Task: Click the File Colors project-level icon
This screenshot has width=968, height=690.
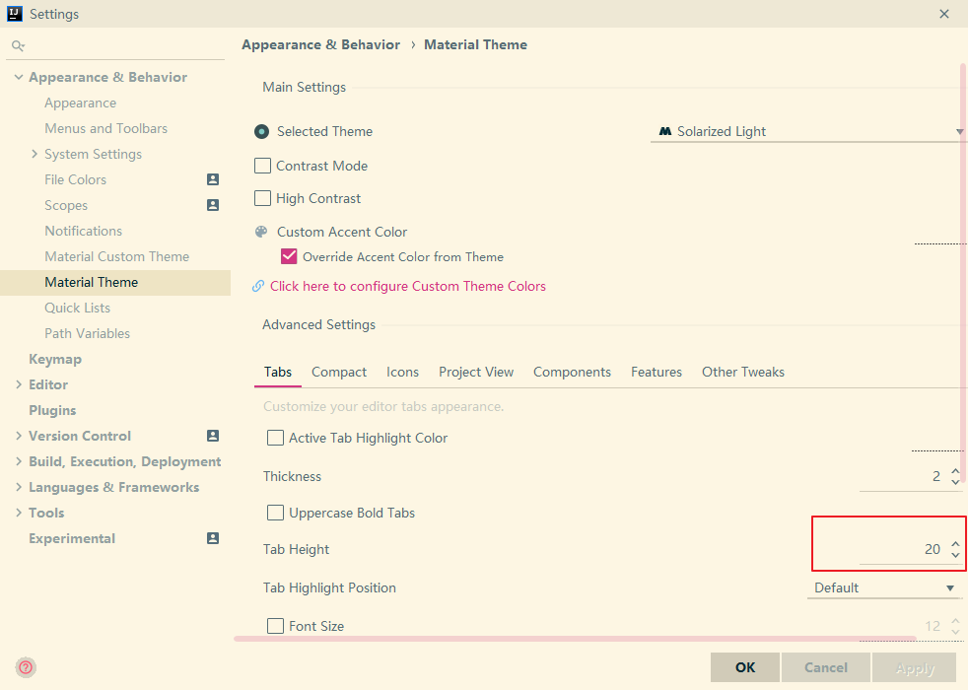Action: click(x=212, y=179)
